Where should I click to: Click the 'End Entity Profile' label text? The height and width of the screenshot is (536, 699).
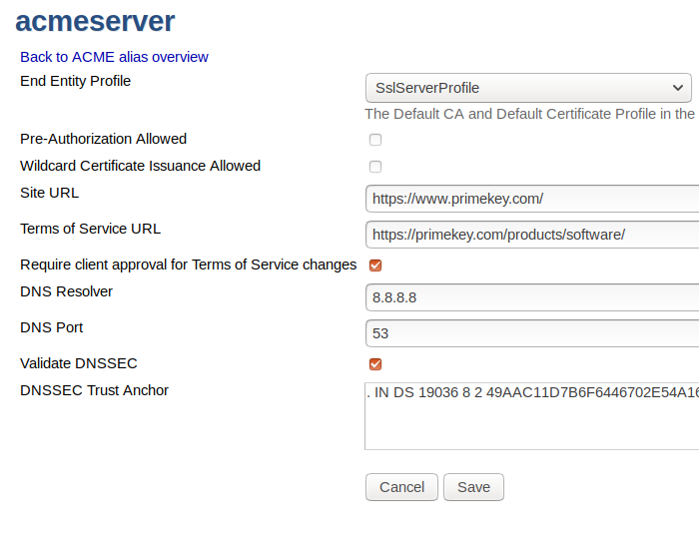76,81
